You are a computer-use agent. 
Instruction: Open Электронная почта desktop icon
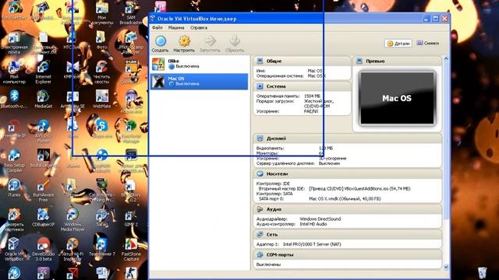(x=14, y=43)
